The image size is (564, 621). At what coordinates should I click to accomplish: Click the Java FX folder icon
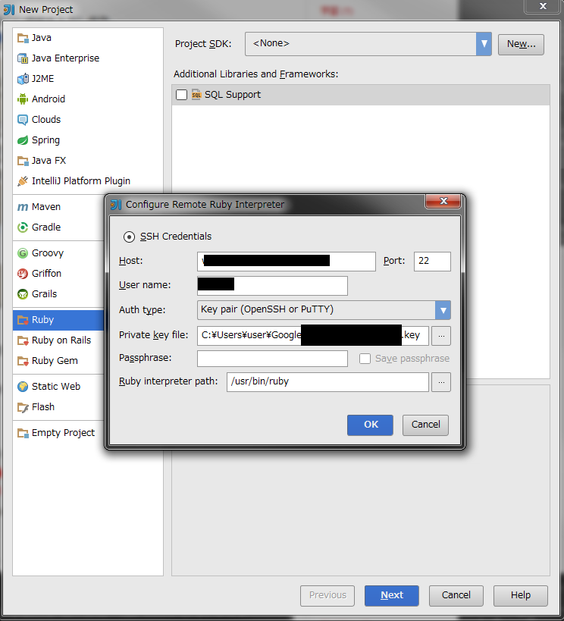click(x=23, y=161)
